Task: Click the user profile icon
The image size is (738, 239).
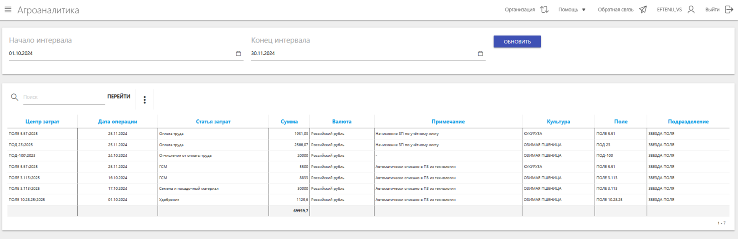Action: [691, 10]
